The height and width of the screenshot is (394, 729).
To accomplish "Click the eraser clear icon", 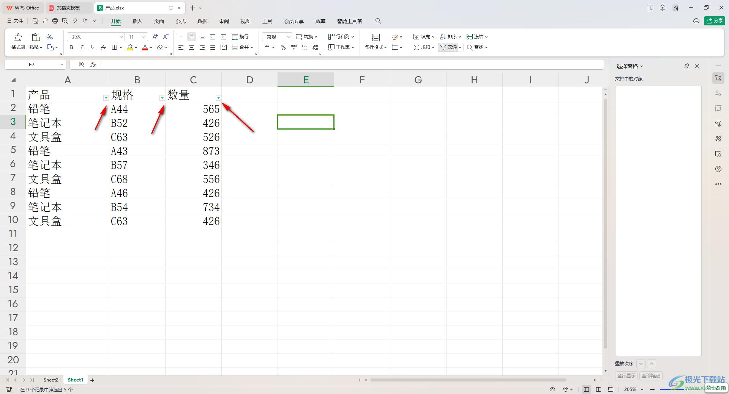I will 160,47.
